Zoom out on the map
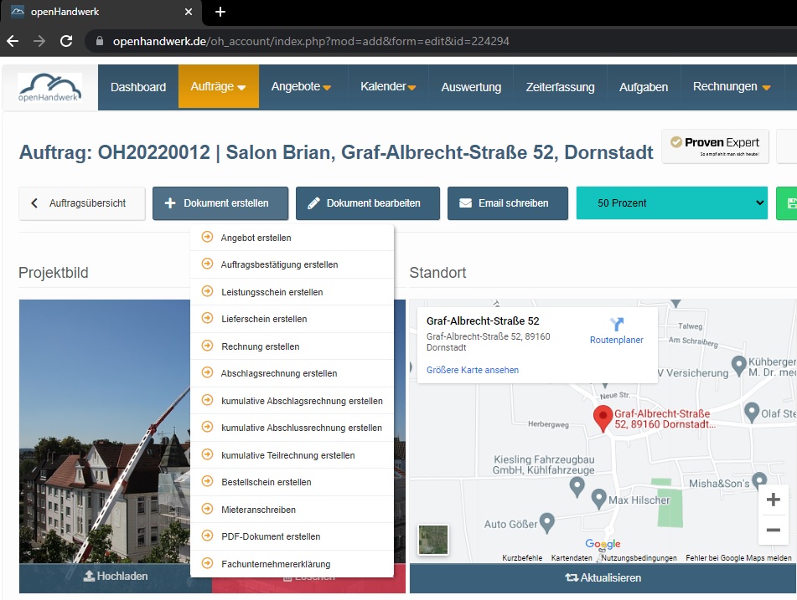This screenshot has width=797, height=600. point(773,531)
